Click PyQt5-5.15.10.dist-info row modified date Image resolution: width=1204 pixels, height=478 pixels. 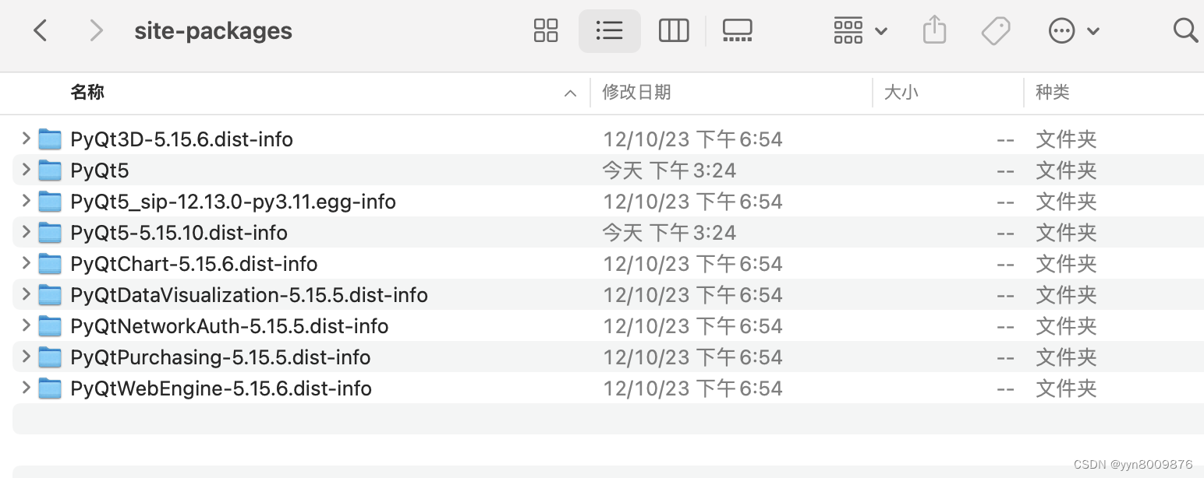(669, 233)
